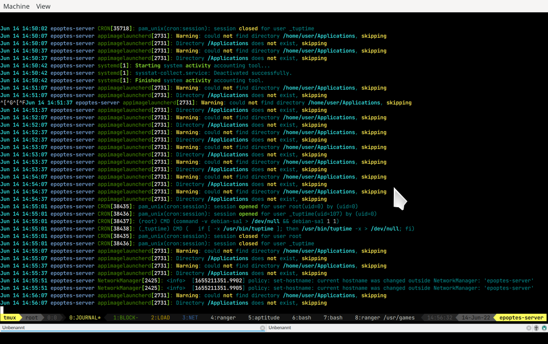This screenshot has width=548, height=344.
Task: Select the 0:JOURNAL tmux window
Action: click(84, 318)
